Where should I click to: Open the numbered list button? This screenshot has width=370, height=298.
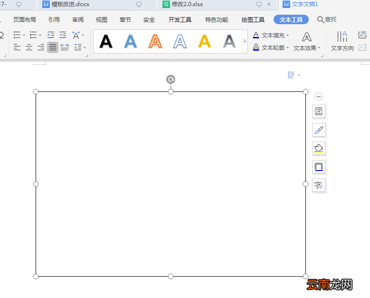point(33,35)
